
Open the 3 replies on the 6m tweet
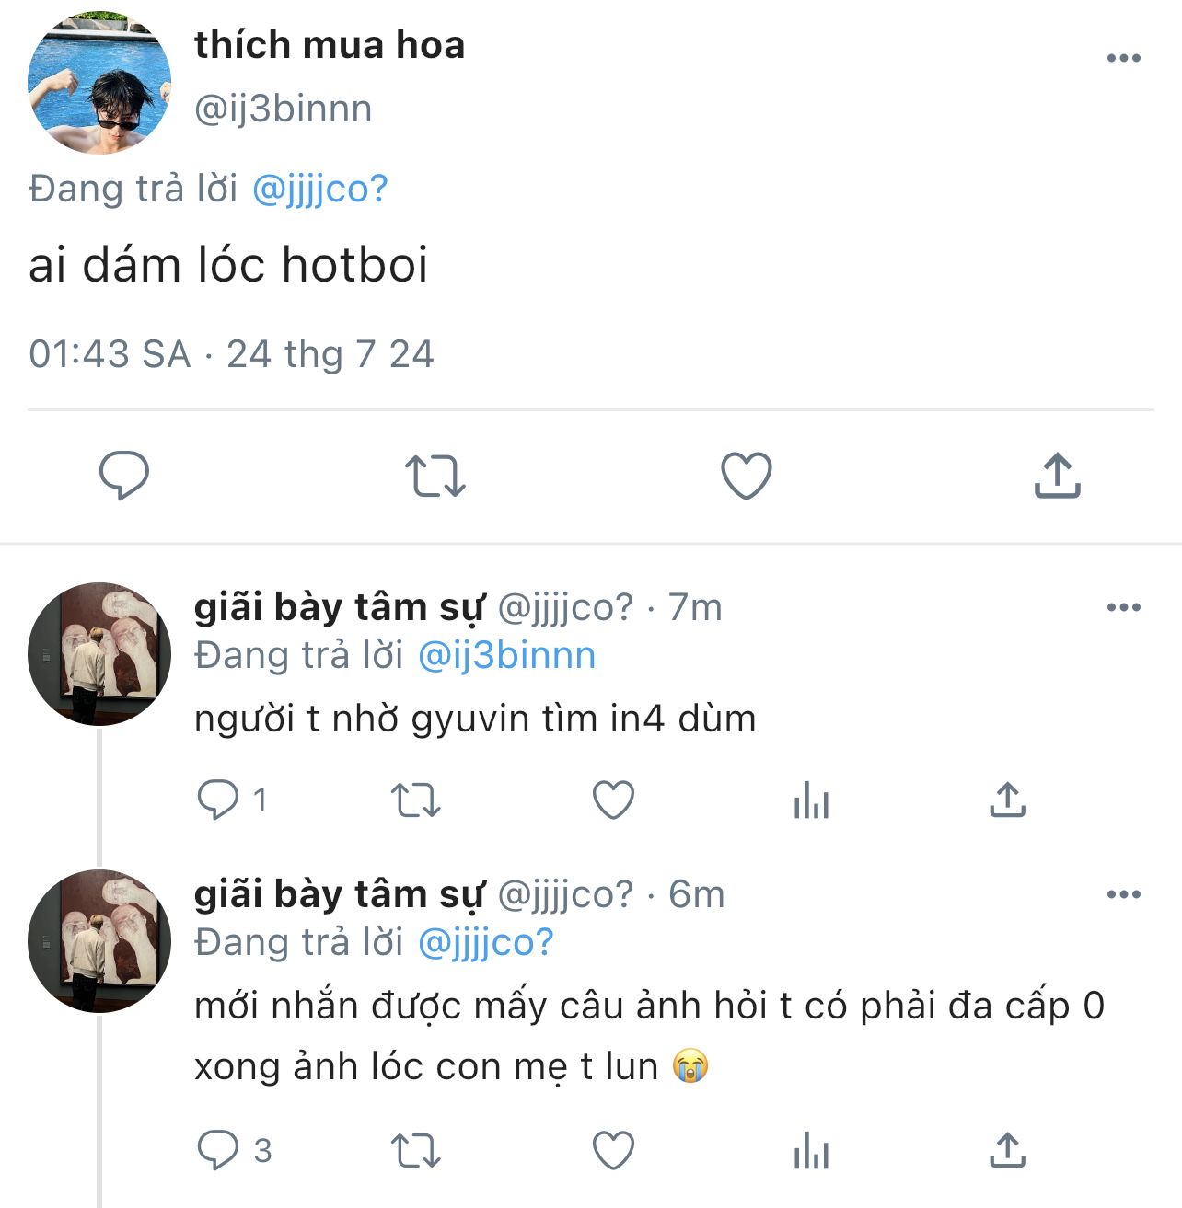(x=234, y=1150)
